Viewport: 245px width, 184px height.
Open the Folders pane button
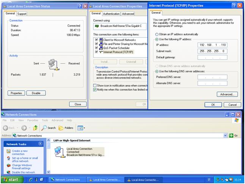pyautogui.click(x=66, y=128)
